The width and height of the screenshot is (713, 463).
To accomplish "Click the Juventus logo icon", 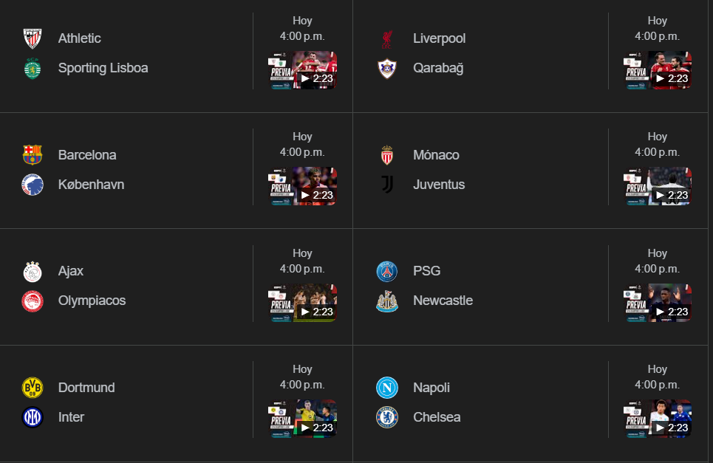I will click(x=387, y=185).
